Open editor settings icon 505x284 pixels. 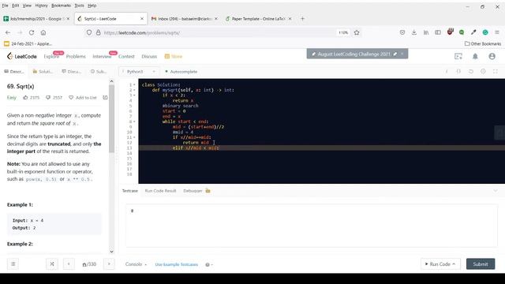(483, 72)
